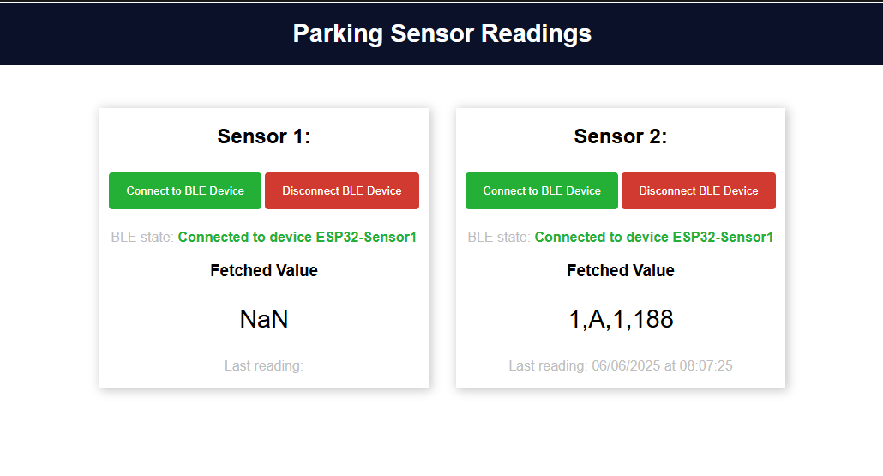Select the Sensor 2 heading
The image size is (883, 476).
(x=620, y=136)
